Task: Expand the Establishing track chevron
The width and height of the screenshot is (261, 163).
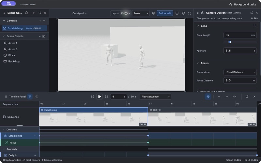Action: [x=35, y=136]
